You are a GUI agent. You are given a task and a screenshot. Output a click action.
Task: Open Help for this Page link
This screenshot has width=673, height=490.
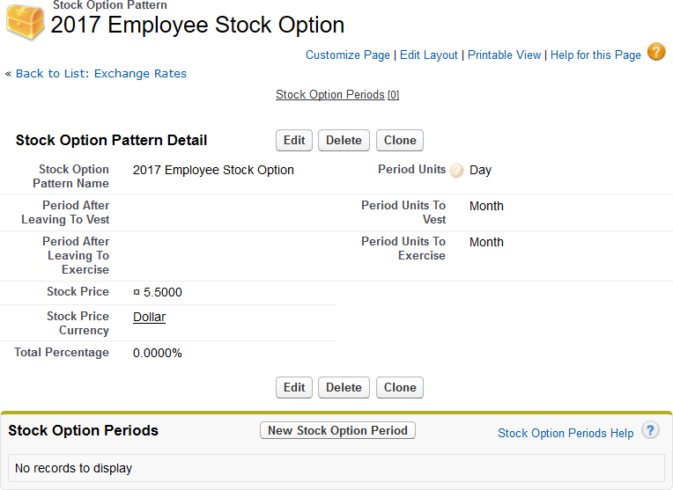(595, 55)
